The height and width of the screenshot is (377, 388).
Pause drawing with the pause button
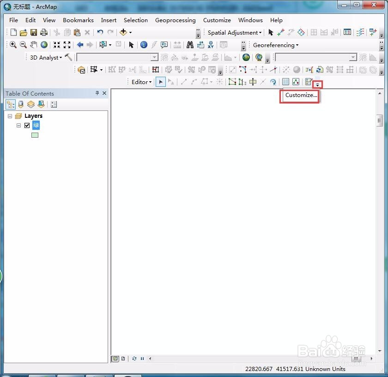(x=142, y=359)
